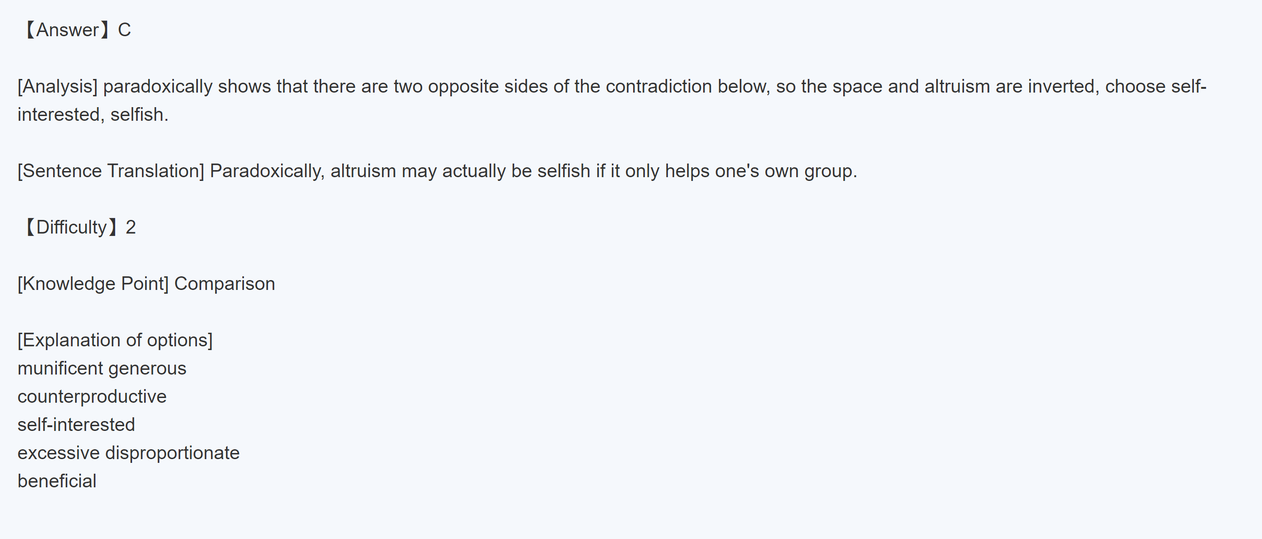Click the 'excessive disproportionate' option line
The image size is (1262, 539).
point(128,453)
